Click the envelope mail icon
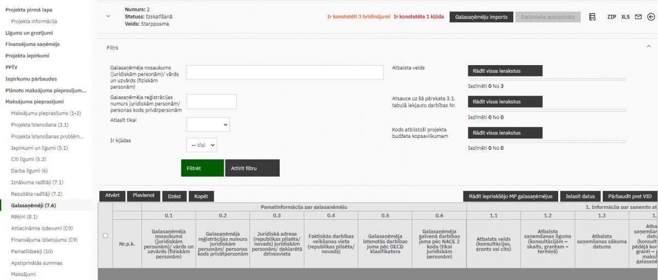 tap(638, 17)
